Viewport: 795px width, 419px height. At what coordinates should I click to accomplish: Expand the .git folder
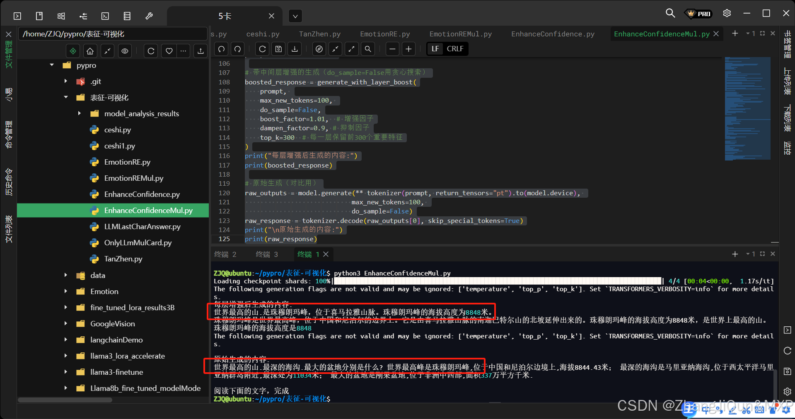[65, 81]
